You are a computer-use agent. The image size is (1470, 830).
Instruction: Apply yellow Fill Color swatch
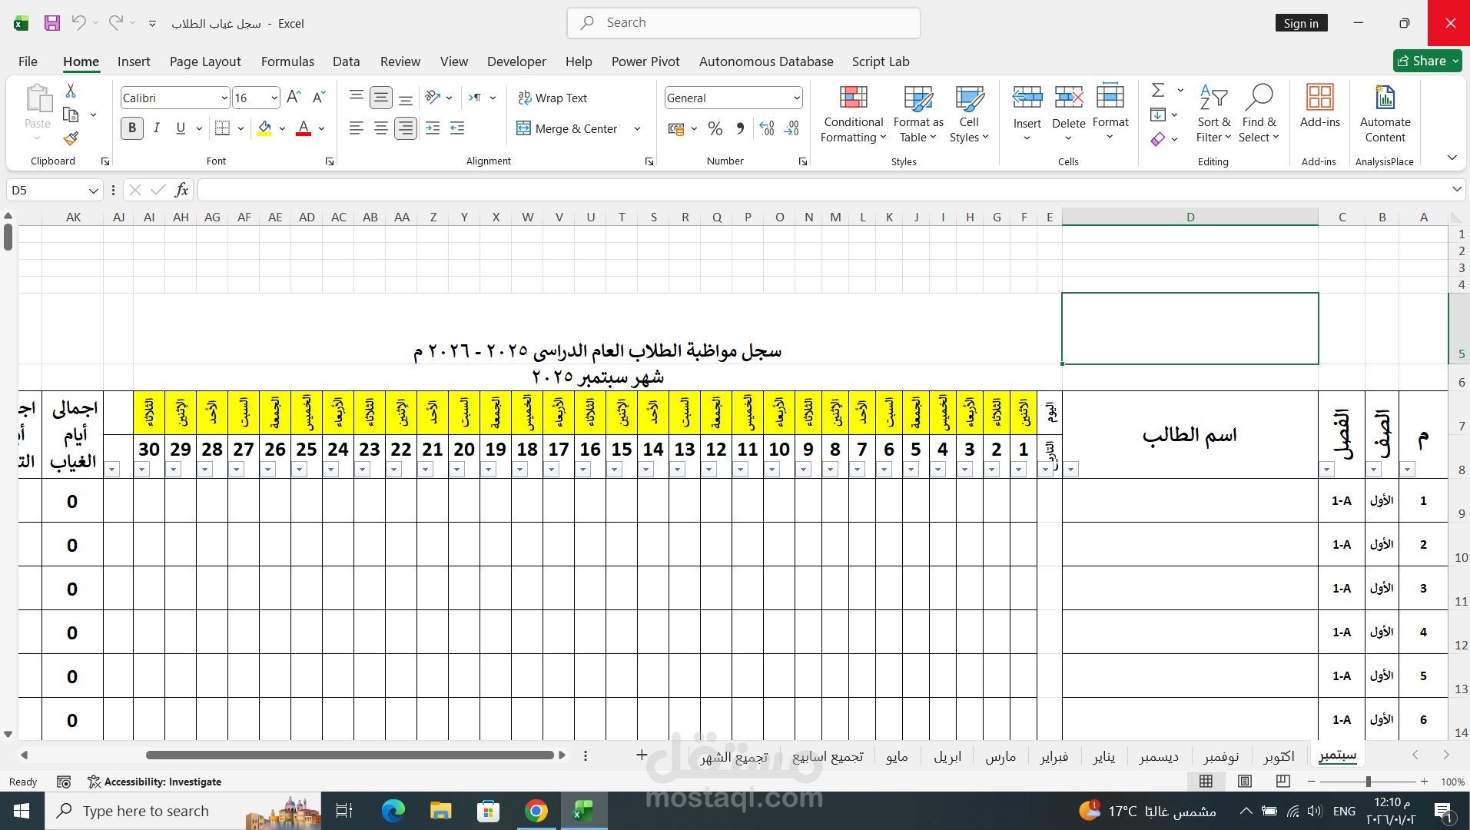[264, 128]
